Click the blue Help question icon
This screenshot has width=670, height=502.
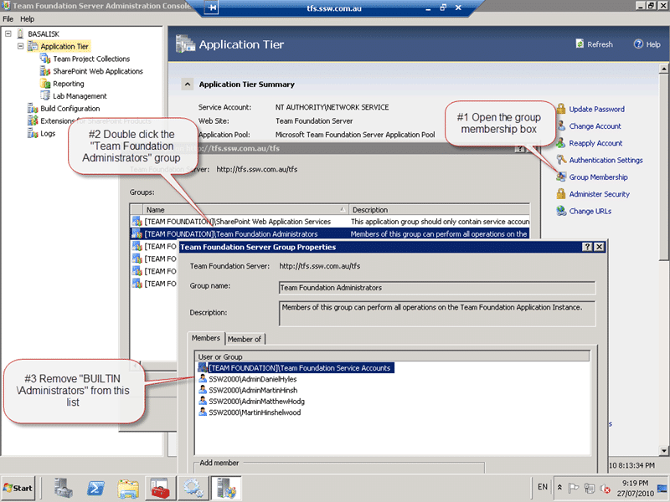638,44
